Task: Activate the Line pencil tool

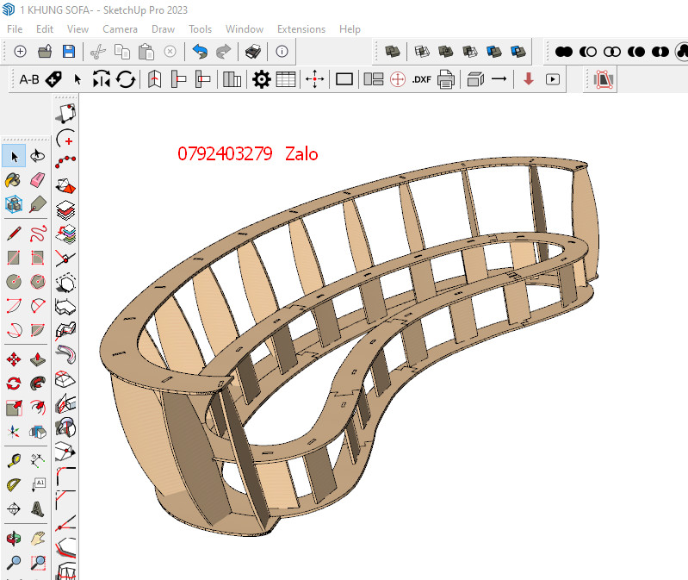Action: tap(14, 234)
